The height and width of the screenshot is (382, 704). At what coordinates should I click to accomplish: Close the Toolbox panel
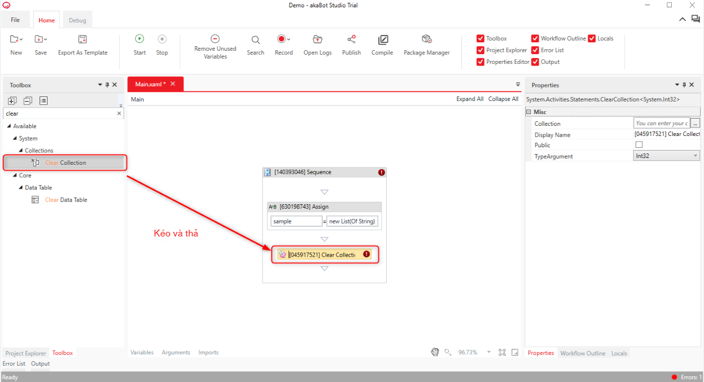[115, 85]
